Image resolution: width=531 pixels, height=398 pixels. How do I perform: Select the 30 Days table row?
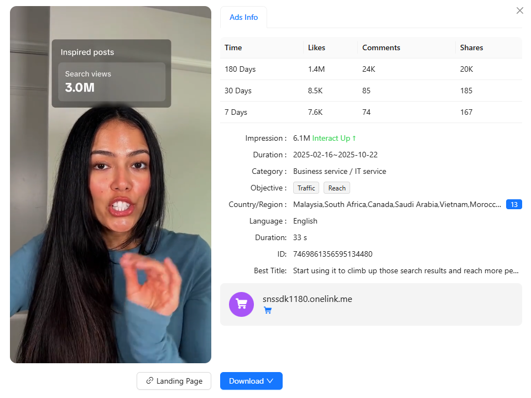[x=371, y=91]
